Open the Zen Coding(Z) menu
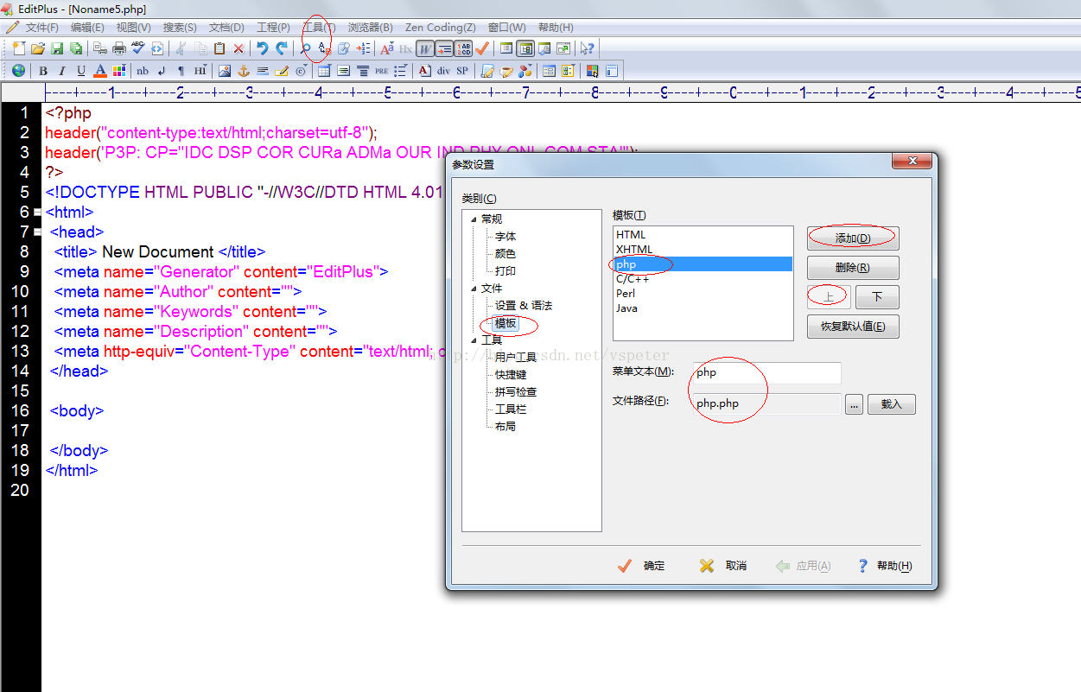 pos(441,28)
